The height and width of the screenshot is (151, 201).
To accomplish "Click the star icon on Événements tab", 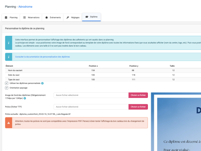I will [x=47, y=18].
